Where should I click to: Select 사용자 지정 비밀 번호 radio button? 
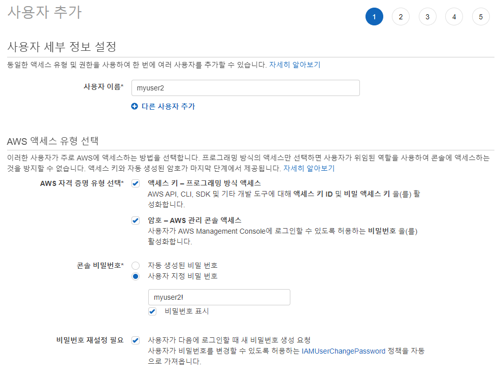[x=136, y=276]
